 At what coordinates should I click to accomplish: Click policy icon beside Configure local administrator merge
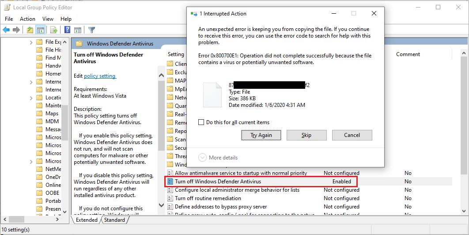pyautogui.click(x=170, y=190)
